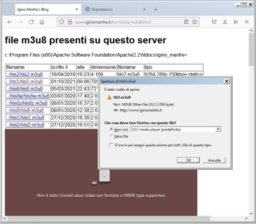
Task: Close the Igino Manfre's Blog tab
Action: coord(77,9)
